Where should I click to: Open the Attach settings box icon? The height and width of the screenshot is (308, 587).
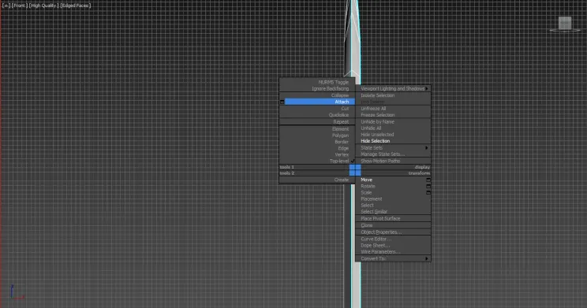coord(282,102)
